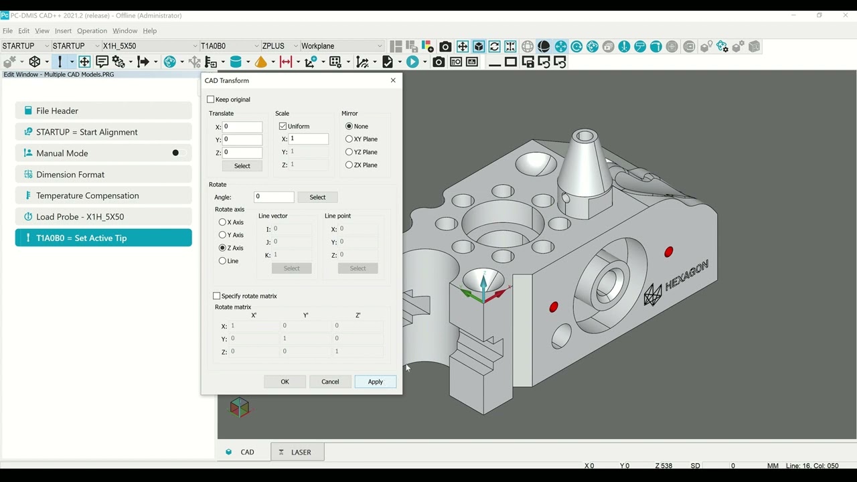
Task: Click the refresh/rotate arrows toolbar icon
Action: pyautogui.click(x=495, y=47)
